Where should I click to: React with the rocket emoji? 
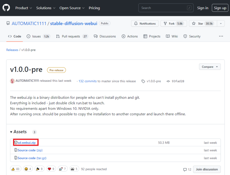tap(63, 169)
